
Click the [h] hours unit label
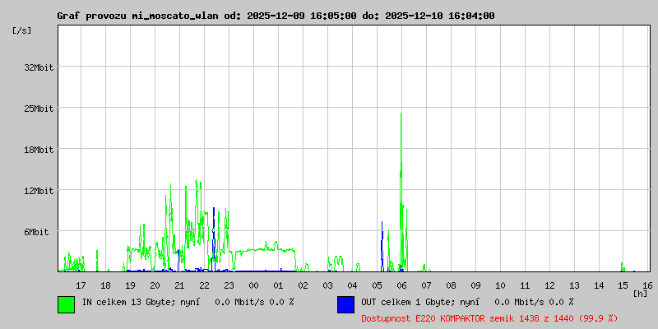pos(641,293)
